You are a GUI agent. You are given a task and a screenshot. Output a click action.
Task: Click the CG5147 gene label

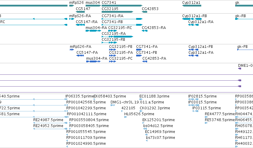83,9
